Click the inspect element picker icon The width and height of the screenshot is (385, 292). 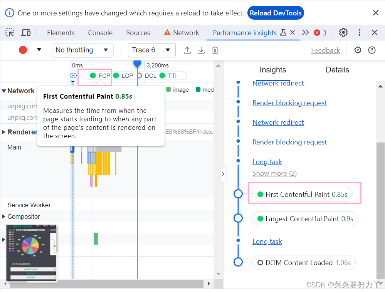(x=10, y=32)
